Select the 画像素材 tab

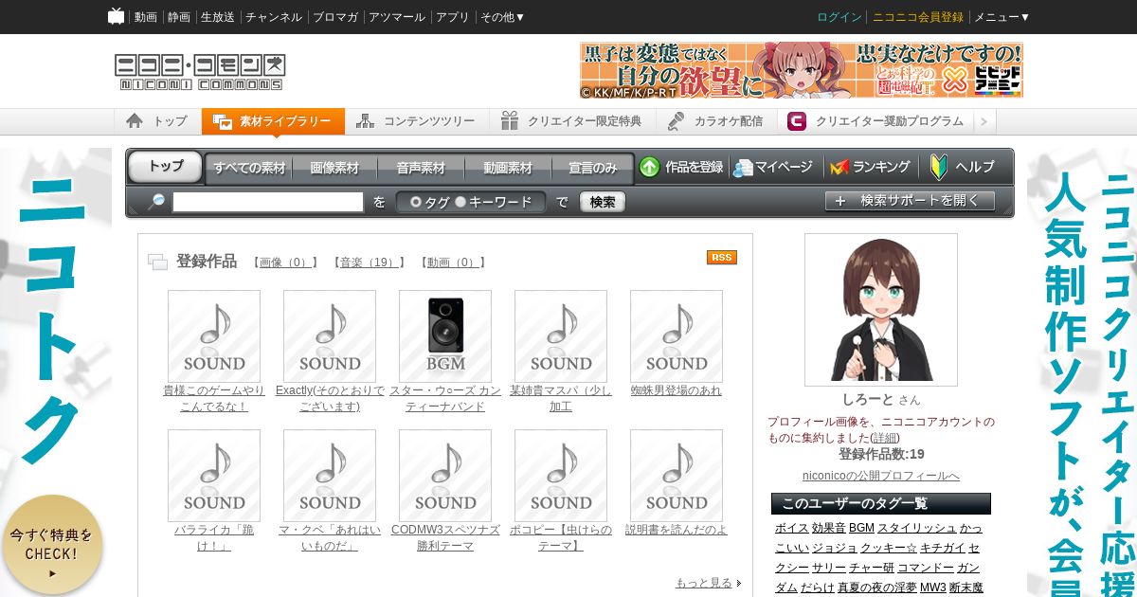click(x=334, y=168)
